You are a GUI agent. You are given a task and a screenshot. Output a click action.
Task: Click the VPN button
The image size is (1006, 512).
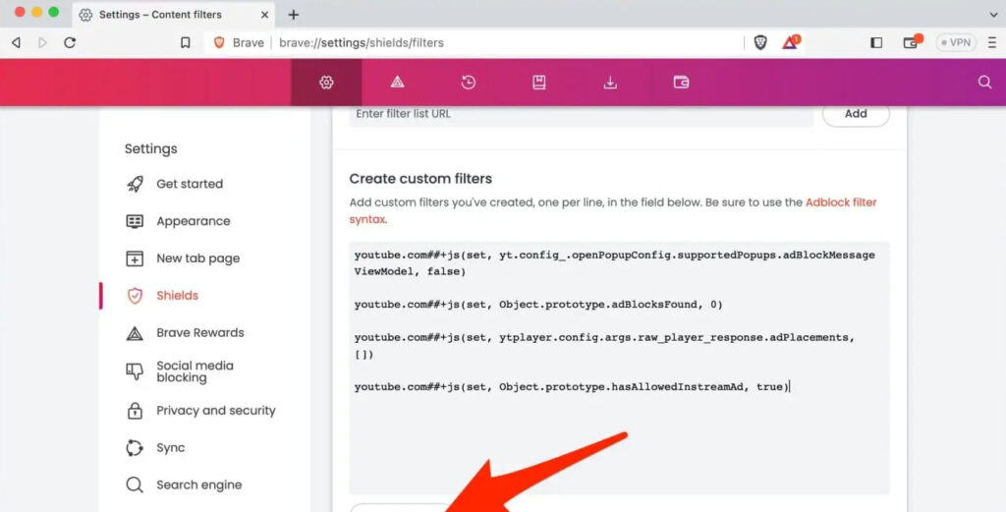point(955,42)
